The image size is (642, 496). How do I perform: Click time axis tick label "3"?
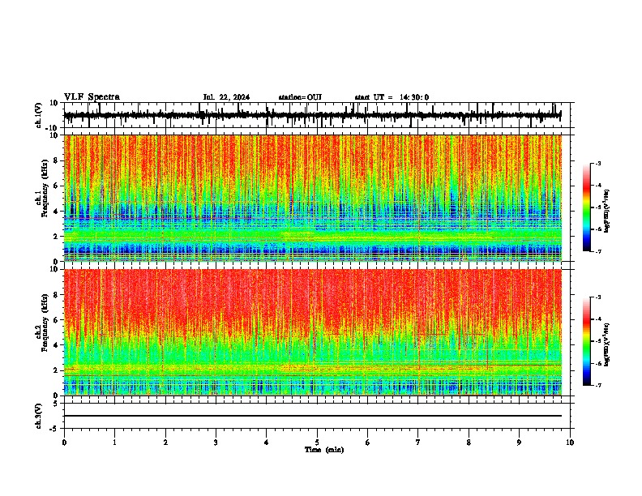pos(216,443)
